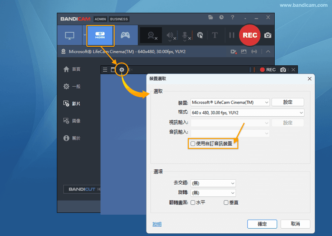This screenshot has width=332, height=236.
Task: Take a screenshot with the camera icon
Action: tap(267, 35)
